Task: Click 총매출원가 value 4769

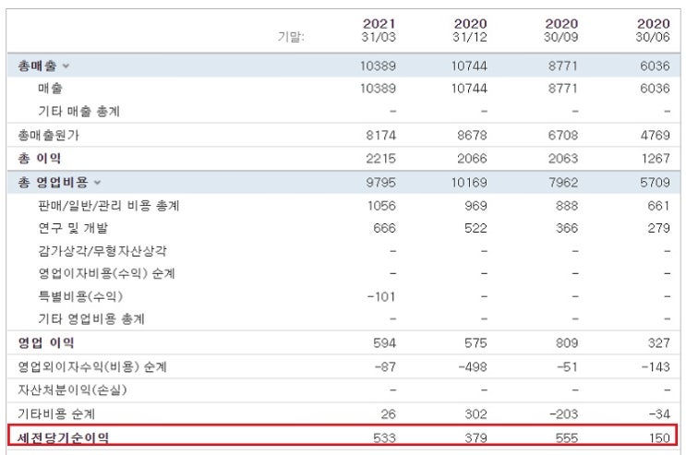Action: (656, 135)
